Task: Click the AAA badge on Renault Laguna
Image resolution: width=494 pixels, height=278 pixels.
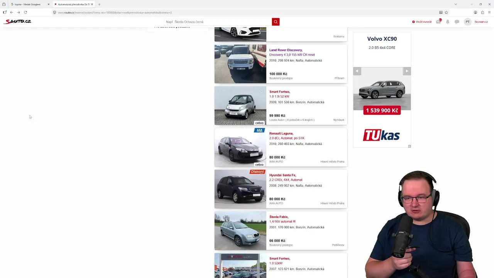Action: click(259, 130)
